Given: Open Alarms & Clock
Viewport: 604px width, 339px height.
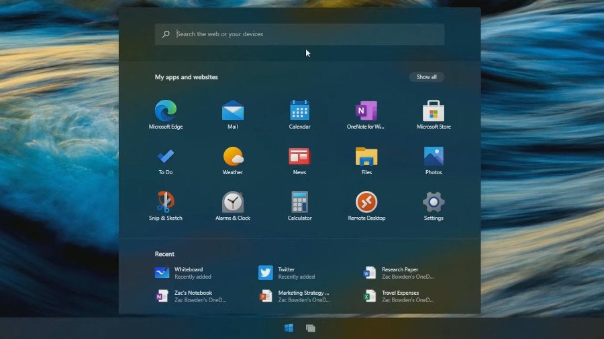Looking at the screenshot, I should point(233,202).
